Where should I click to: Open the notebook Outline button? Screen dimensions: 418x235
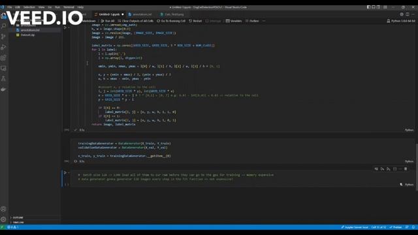click(x=252, y=21)
